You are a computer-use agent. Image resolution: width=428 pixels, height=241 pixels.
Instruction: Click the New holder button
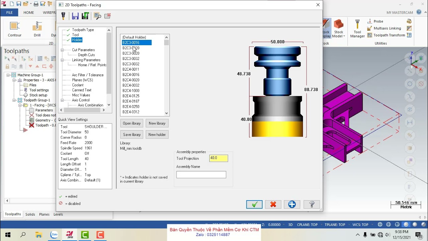tap(157, 135)
